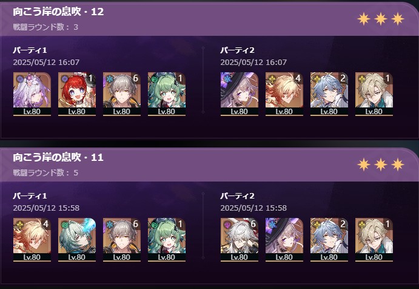The width and height of the screenshot is (419, 289).
Task: Click teal-haired character in stage 11 party 1
Action: [77, 239]
